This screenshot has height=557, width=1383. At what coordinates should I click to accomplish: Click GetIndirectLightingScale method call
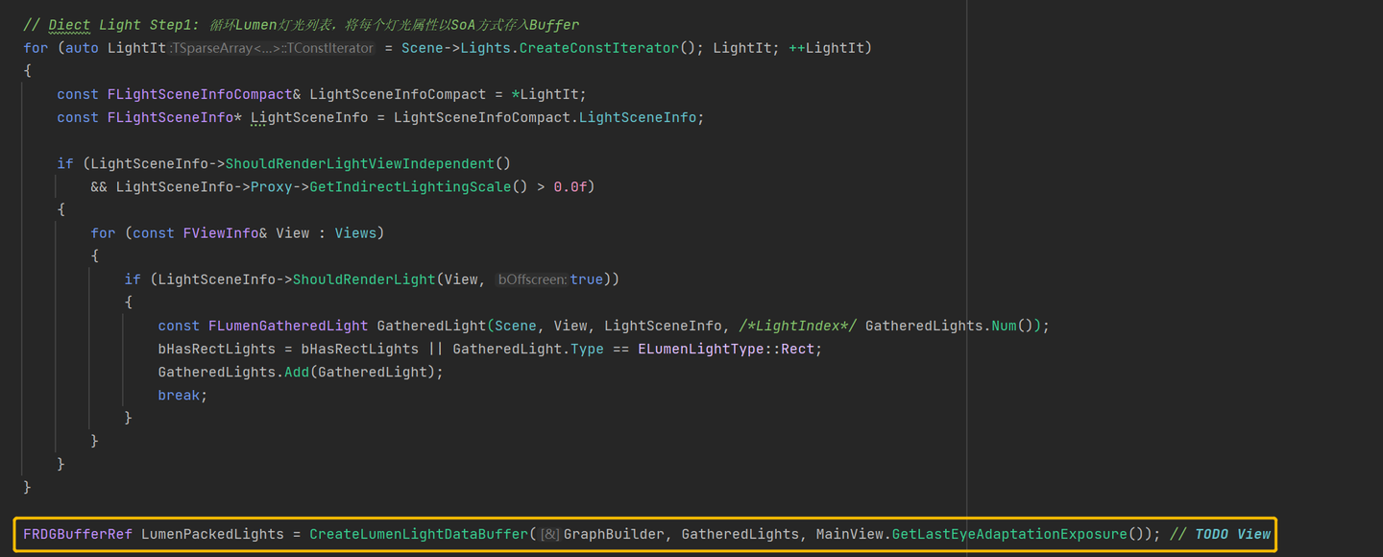410,186
